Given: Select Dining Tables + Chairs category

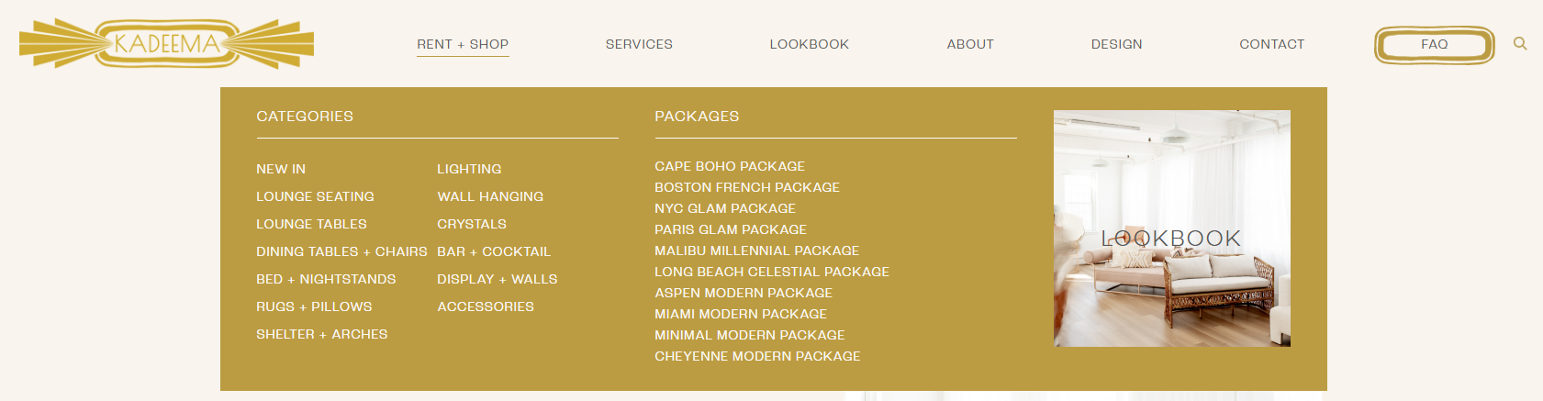Looking at the screenshot, I should pos(341,251).
